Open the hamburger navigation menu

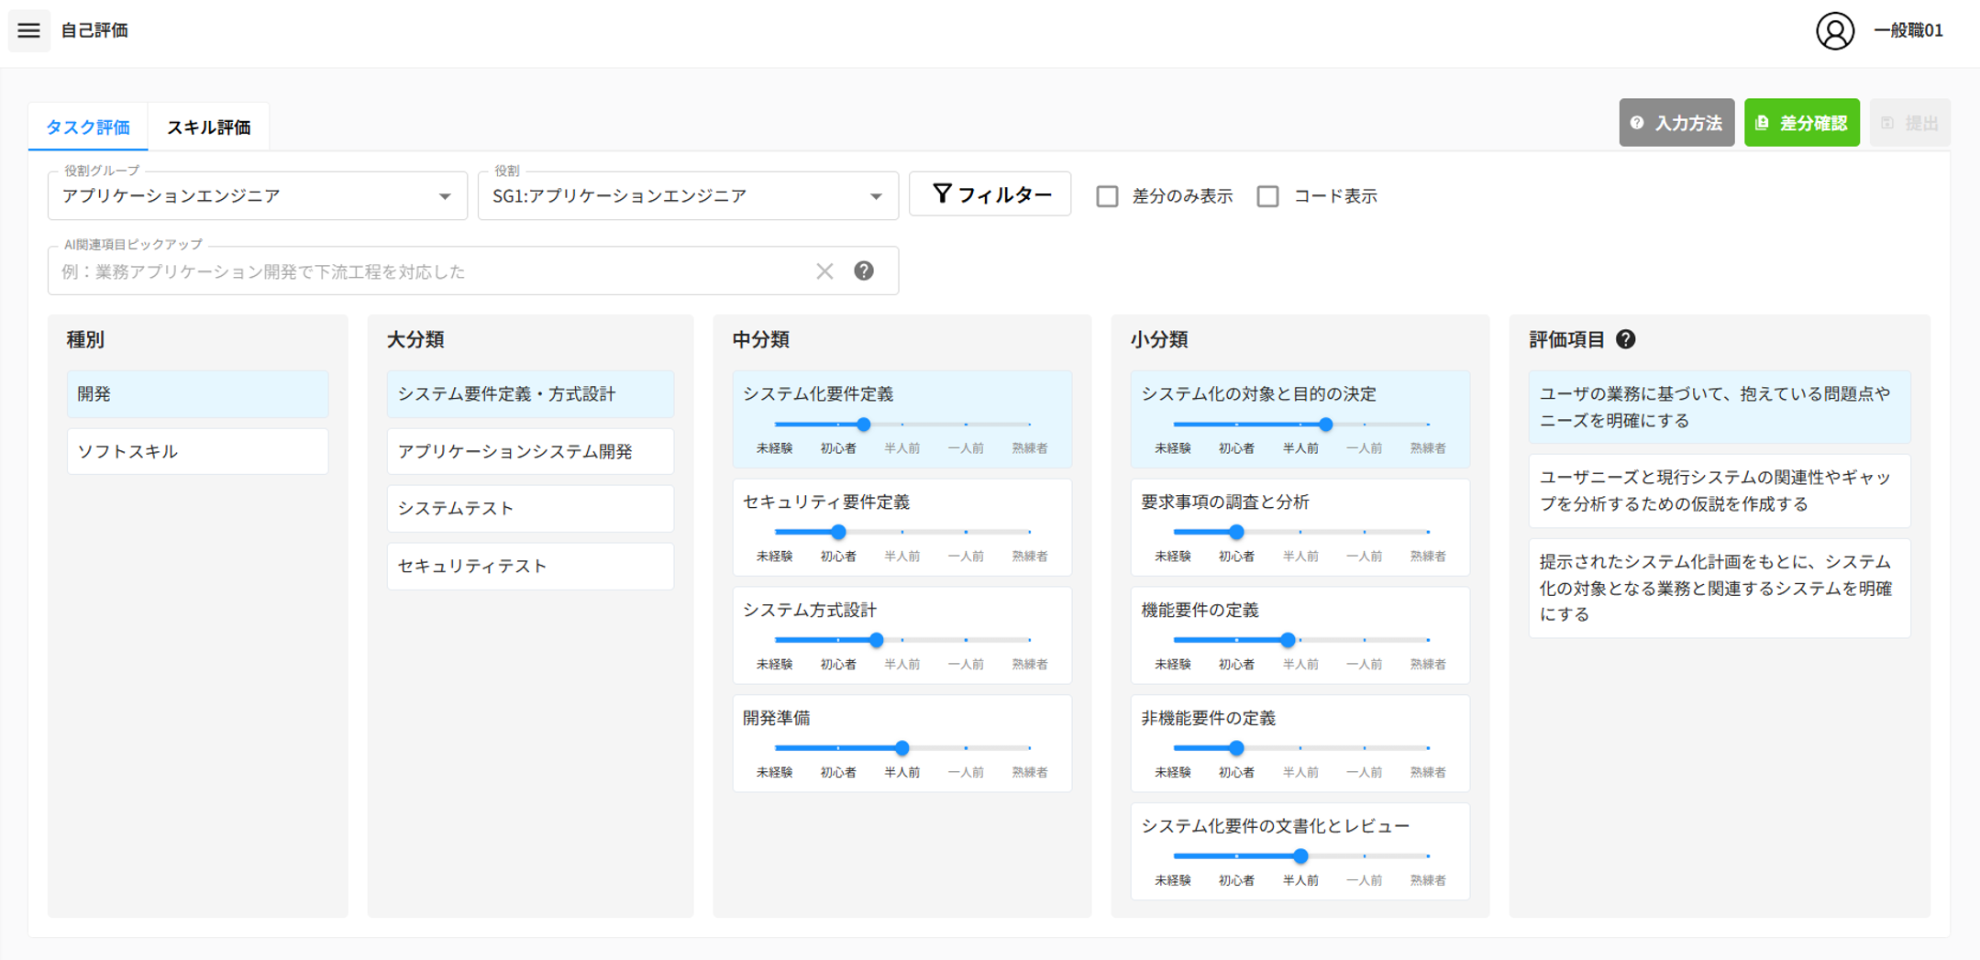click(x=29, y=30)
